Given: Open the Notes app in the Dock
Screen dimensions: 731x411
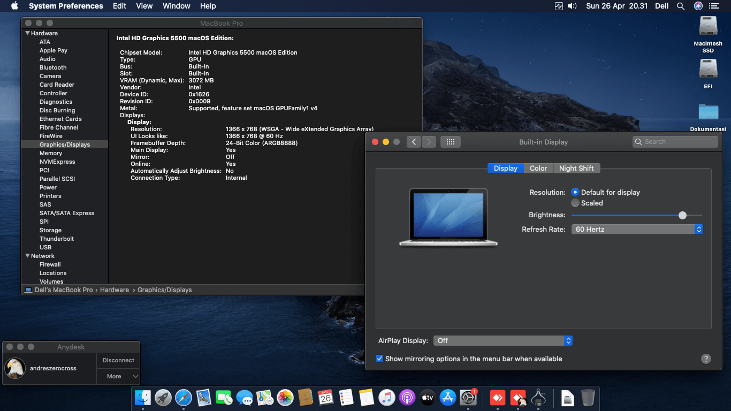Looking at the screenshot, I should (367, 398).
